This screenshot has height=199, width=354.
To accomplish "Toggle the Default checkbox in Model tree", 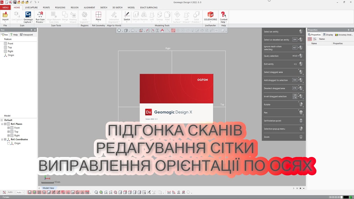I will [2, 120].
